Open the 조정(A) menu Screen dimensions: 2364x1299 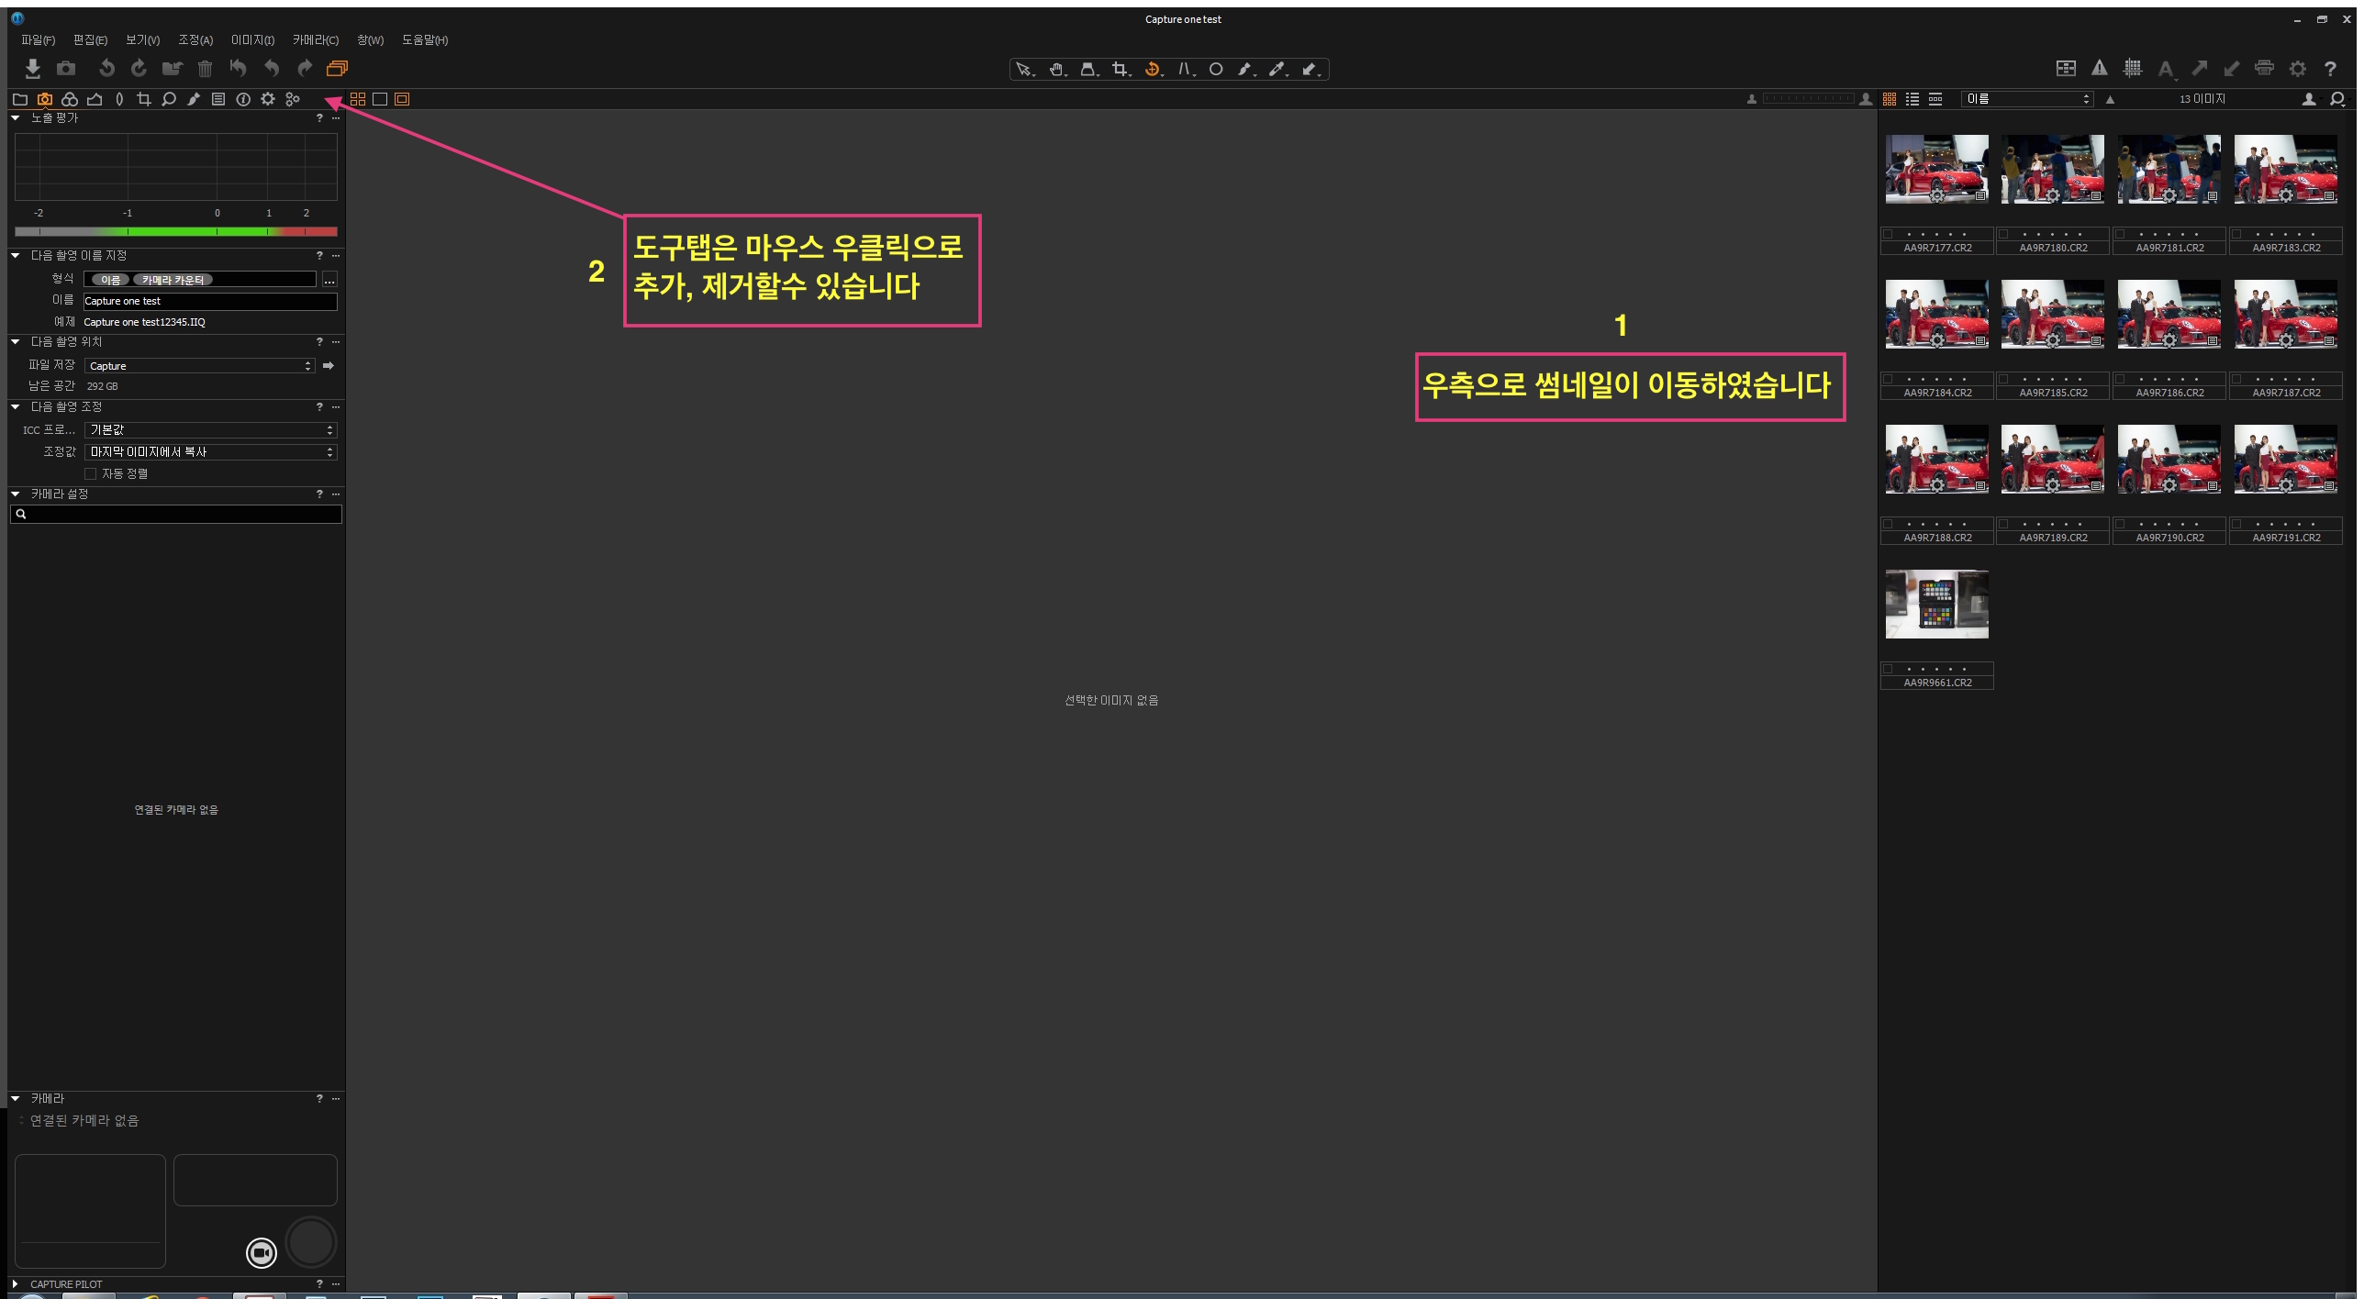195,39
